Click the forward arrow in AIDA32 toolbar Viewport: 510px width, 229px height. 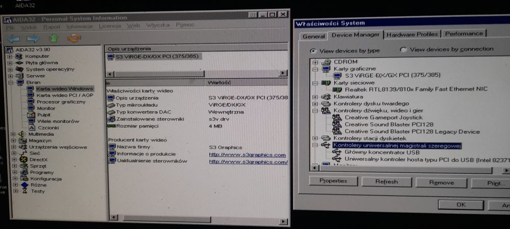click(x=33, y=39)
